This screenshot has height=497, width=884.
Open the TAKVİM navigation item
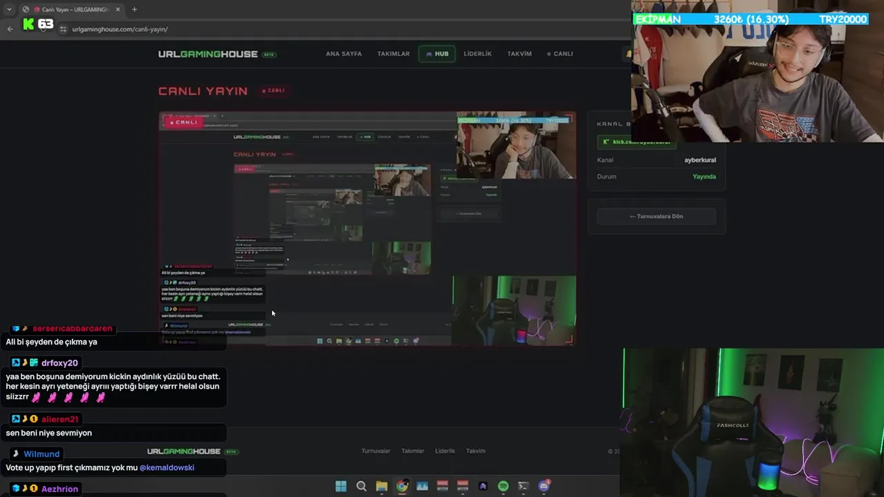[x=519, y=54]
